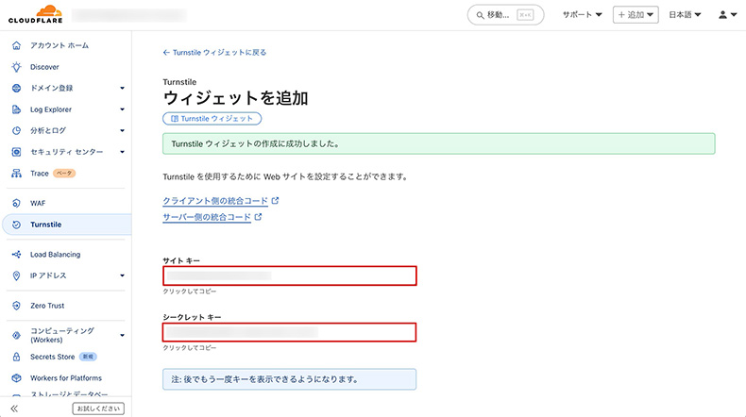Expand the ドメイン登録 submenu arrow
This screenshot has width=746, height=417.
[x=122, y=88]
